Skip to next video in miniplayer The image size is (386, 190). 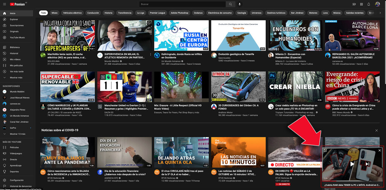(367, 164)
